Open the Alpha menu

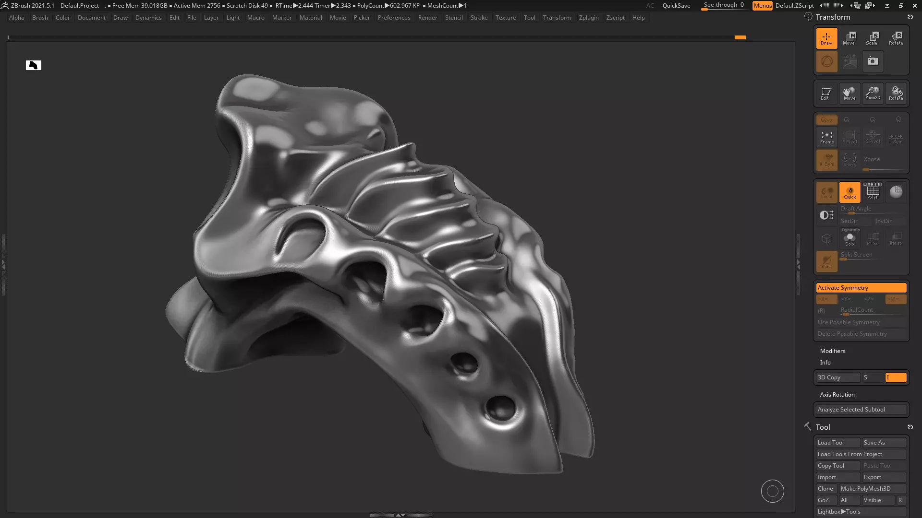coord(17,18)
